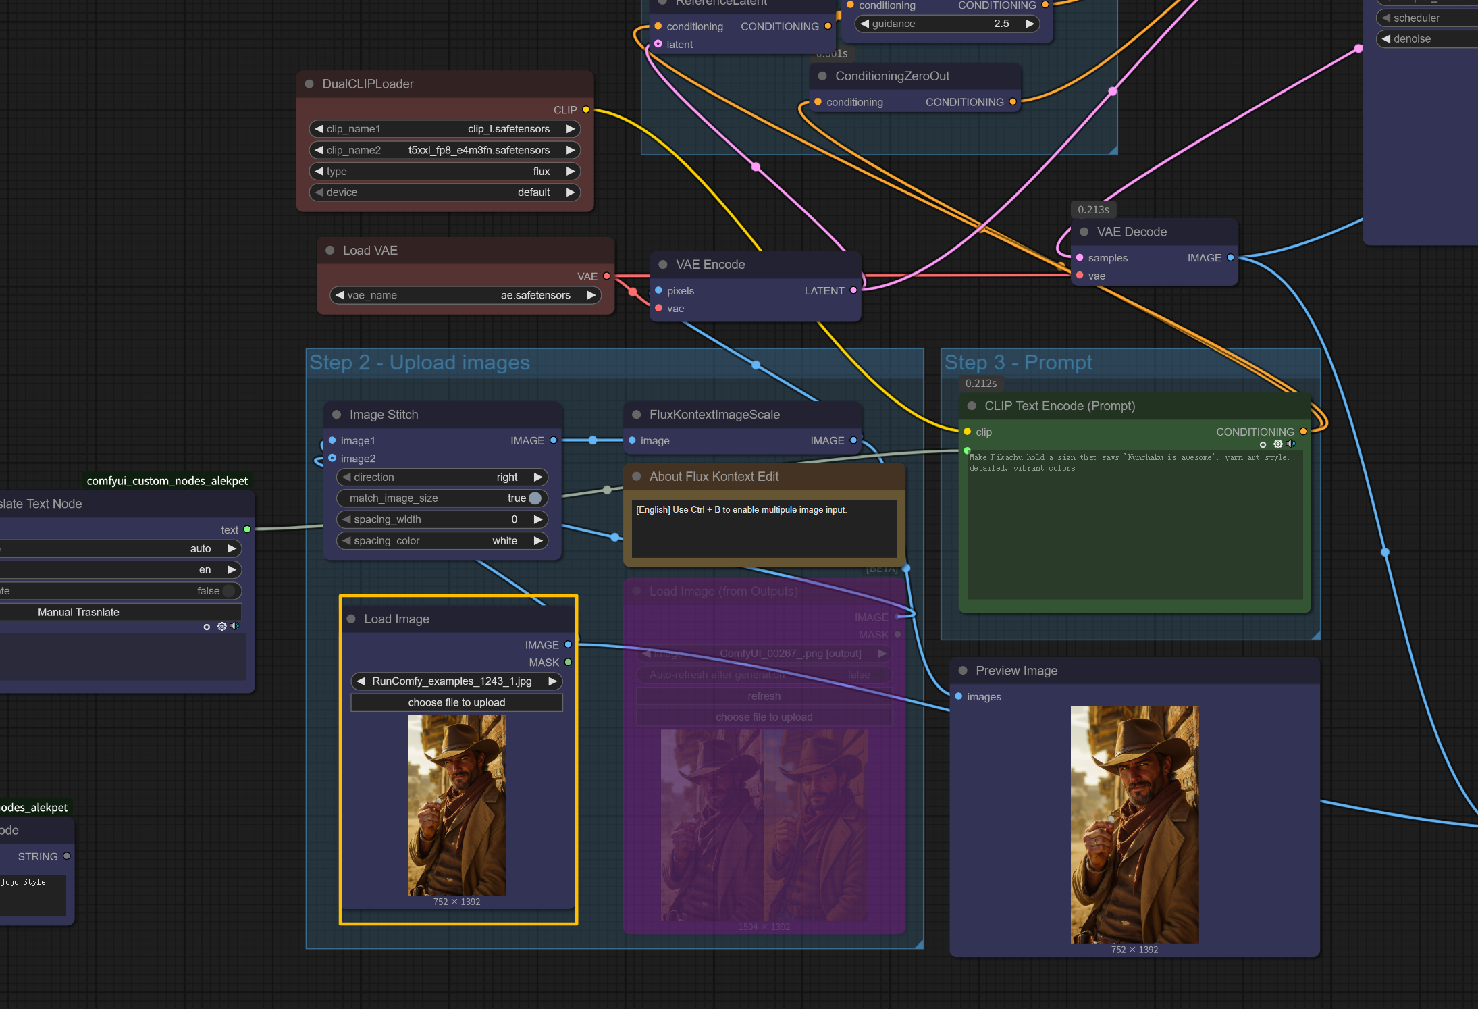Select the Step 3 - Prompt group title
This screenshot has height=1009, width=1478.
(1018, 363)
